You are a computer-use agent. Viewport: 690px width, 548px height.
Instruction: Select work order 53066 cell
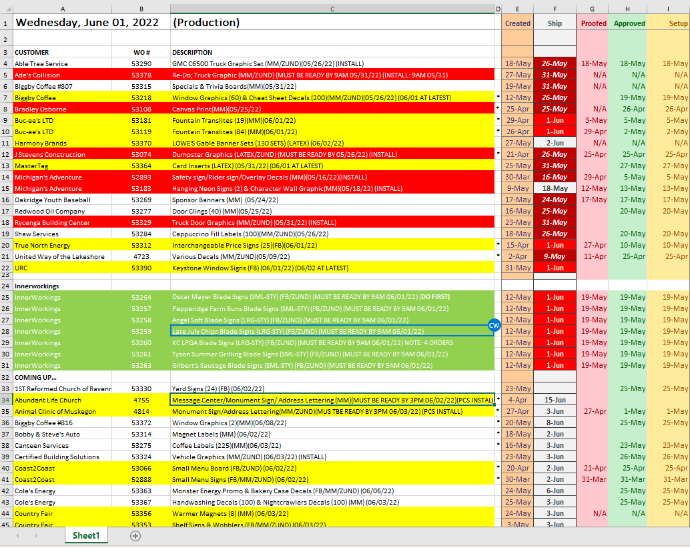click(x=141, y=469)
